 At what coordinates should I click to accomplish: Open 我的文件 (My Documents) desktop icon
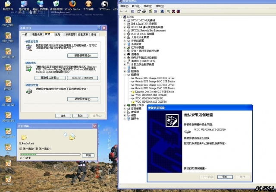pos(8,5)
